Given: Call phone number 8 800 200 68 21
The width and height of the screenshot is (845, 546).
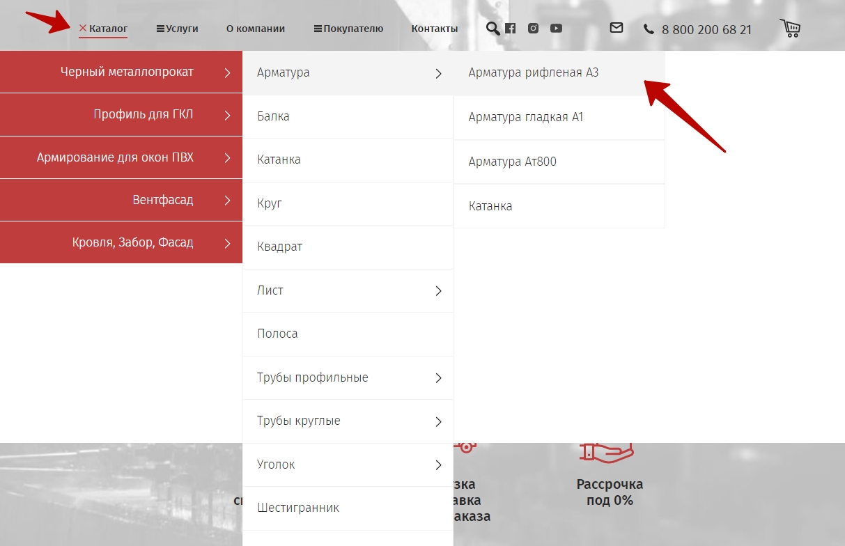Looking at the screenshot, I should coord(706,30).
